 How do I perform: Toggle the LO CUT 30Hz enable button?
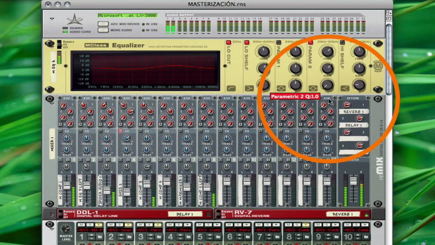click(228, 42)
